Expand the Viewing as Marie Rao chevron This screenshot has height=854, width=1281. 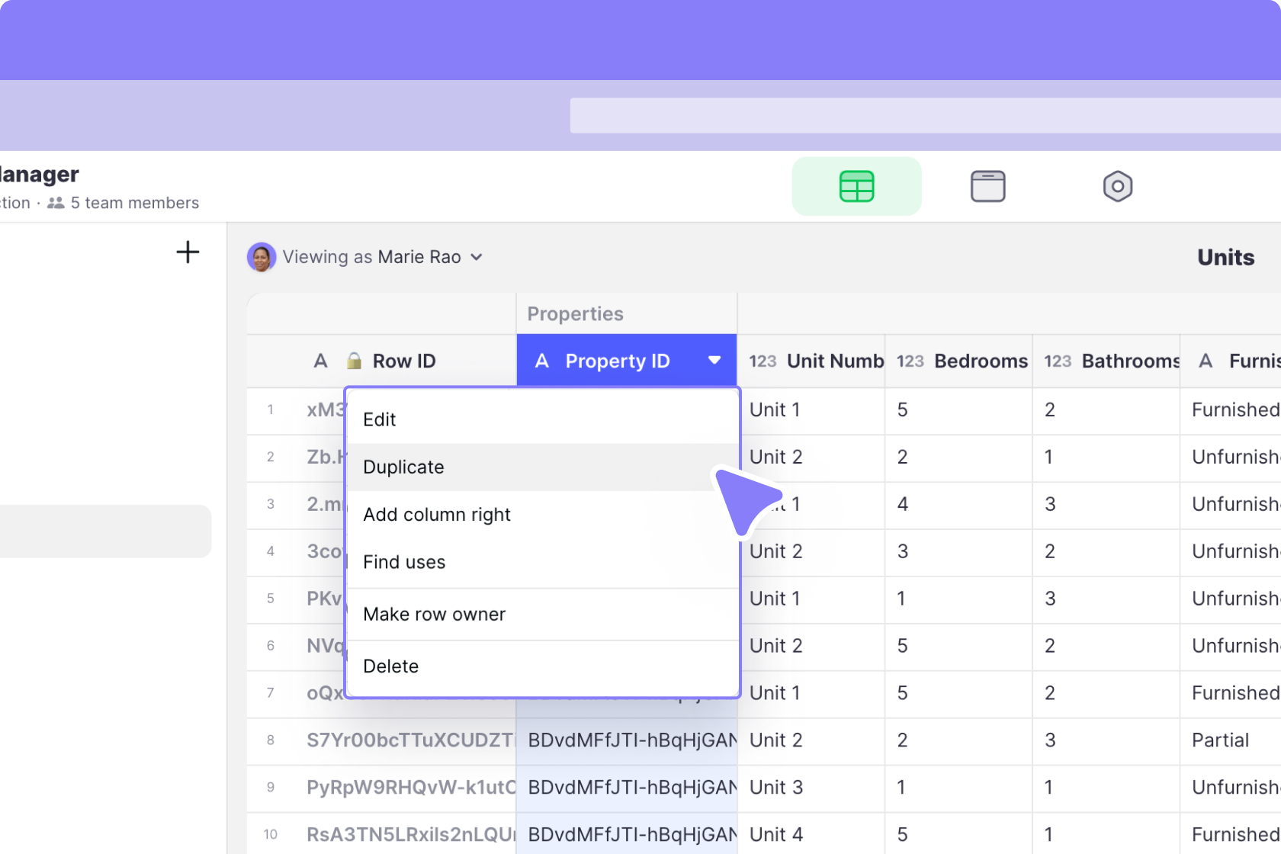click(477, 257)
